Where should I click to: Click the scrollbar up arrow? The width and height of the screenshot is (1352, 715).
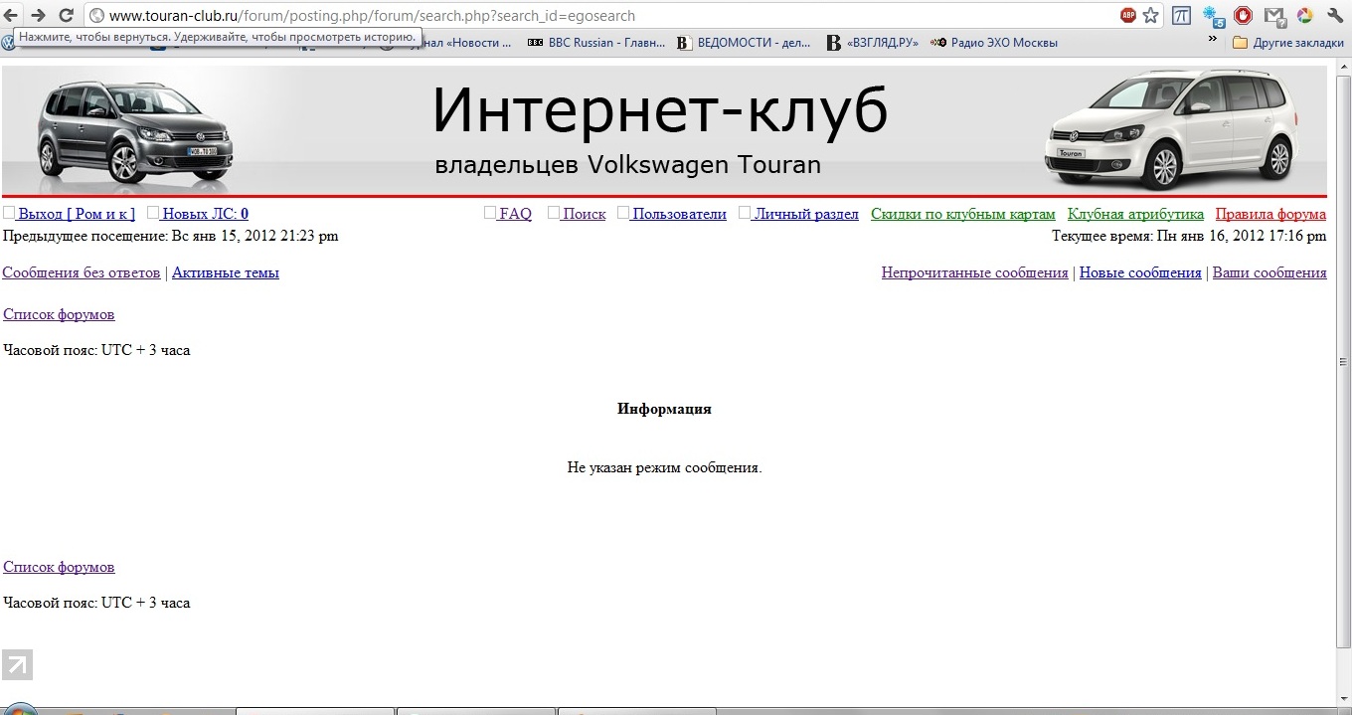(x=1343, y=66)
